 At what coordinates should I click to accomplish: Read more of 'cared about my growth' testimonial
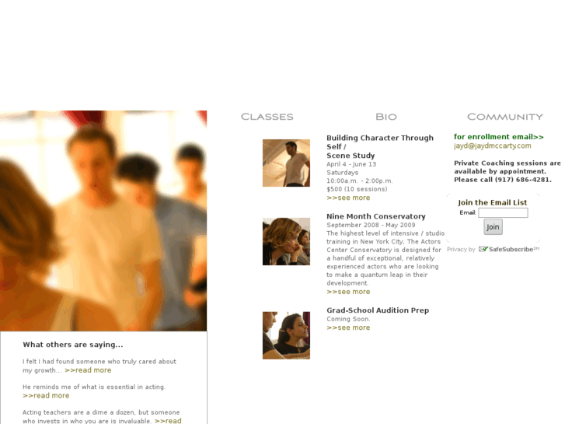tap(88, 370)
